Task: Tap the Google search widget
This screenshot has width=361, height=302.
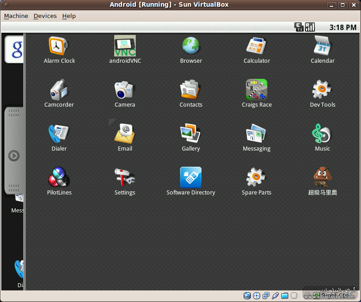Action: tap(14, 49)
